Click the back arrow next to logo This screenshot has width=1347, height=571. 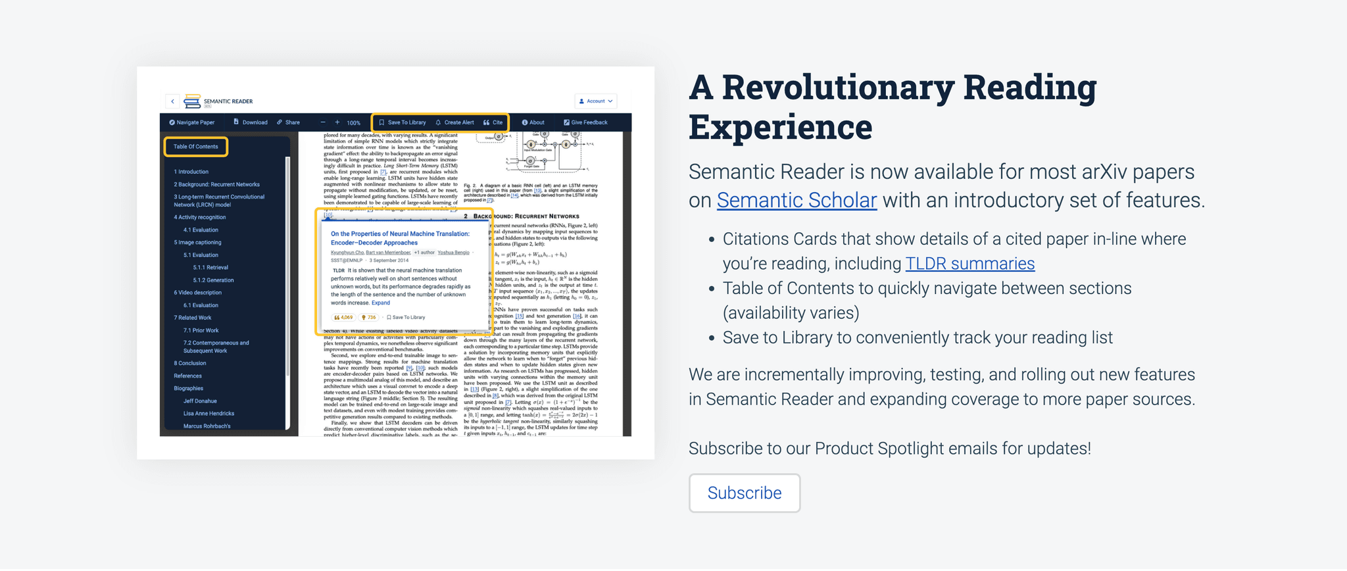click(x=172, y=101)
